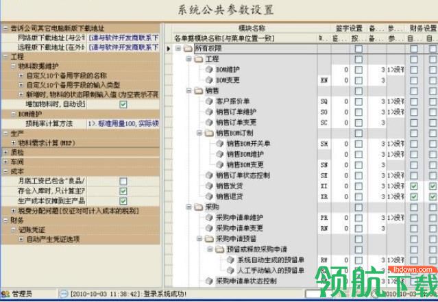Enable the 月底工资已包含 checkbox
This screenshot has height=302, width=438.
[123, 181]
